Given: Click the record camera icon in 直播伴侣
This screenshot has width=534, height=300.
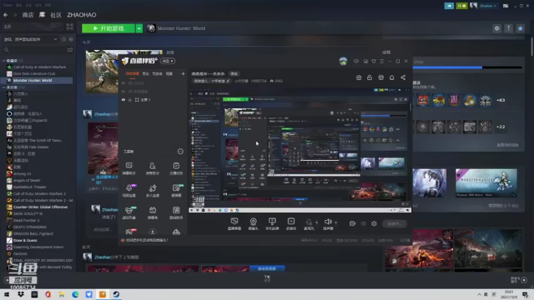Looking at the screenshot, I should click(352, 223).
